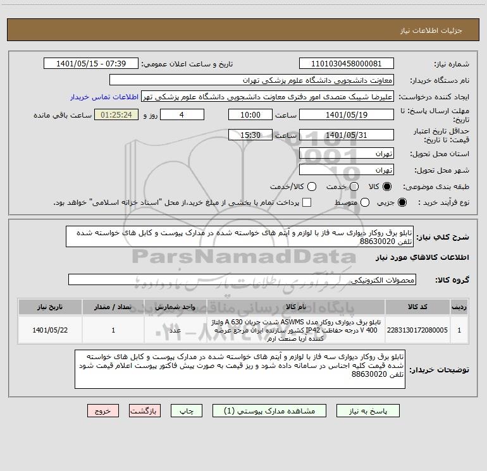Click product code 228313017208005 cell
Image resolution: width=487 pixels, height=471 pixels.
tap(417, 330)
